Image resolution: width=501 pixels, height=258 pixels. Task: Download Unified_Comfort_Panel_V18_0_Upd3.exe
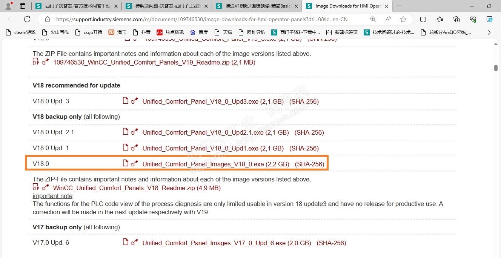tap(213, 101)
